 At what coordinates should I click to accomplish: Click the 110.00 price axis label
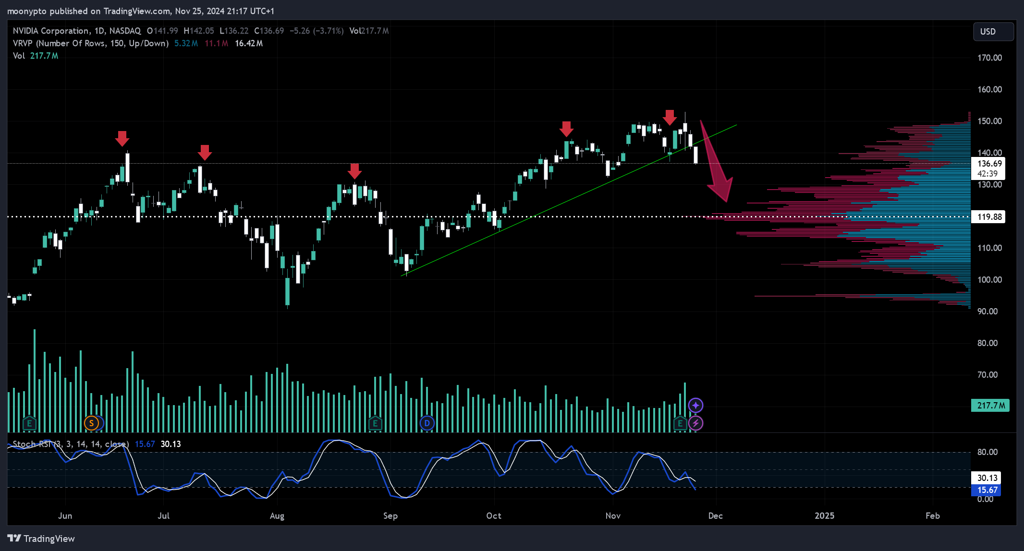coord(989,248)
